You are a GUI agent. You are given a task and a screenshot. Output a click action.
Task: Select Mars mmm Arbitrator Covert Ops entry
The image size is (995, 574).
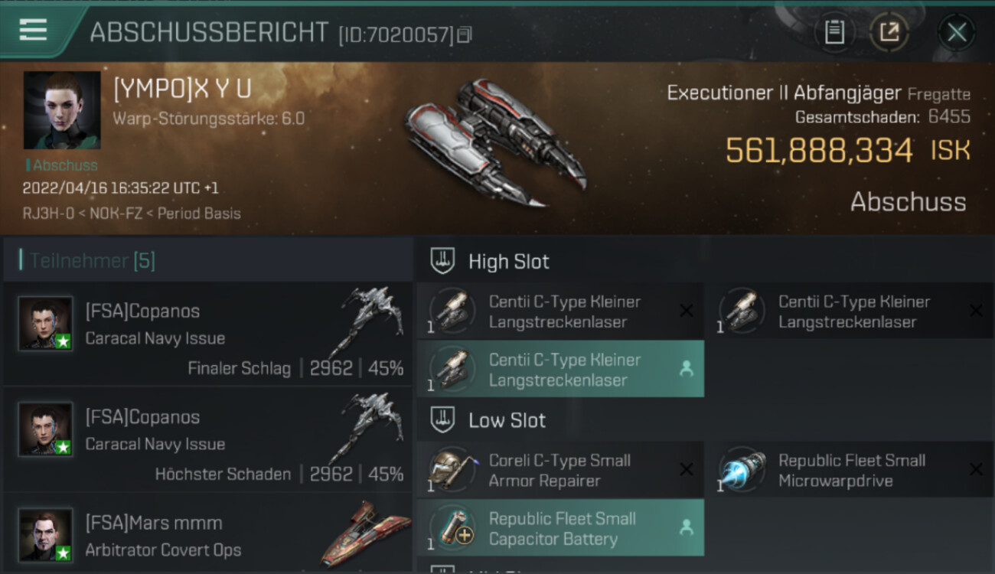click(207, 533)
